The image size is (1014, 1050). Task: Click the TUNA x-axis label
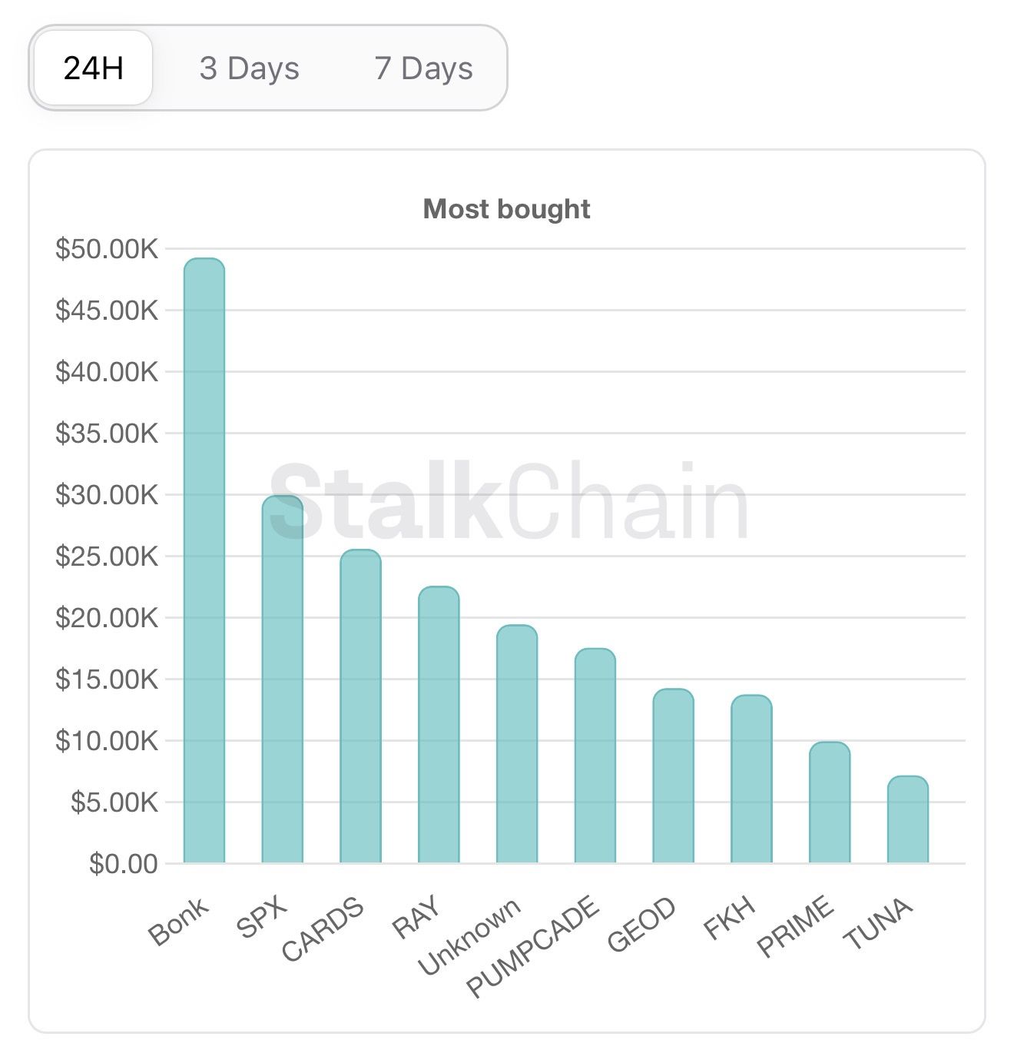(878, 924)
